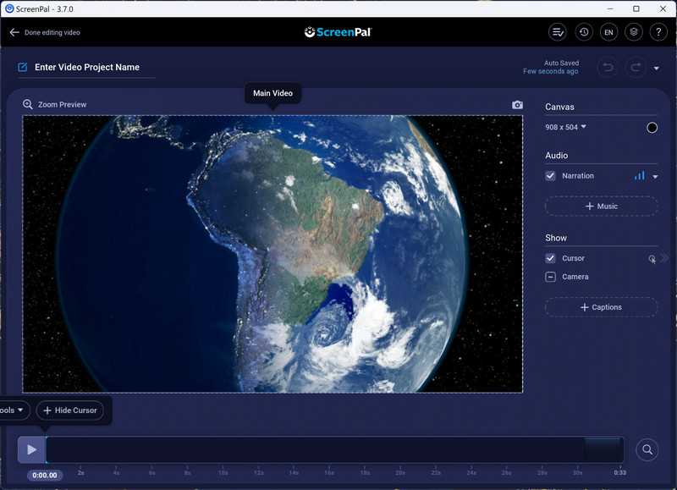Open the layers stack icon
The width and height of the screenshot is (677, 490).
634,32
